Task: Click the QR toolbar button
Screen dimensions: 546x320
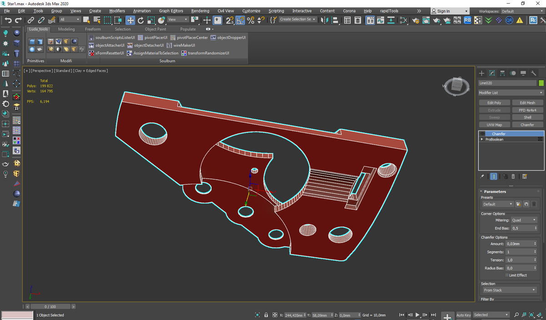Action: 510,20
